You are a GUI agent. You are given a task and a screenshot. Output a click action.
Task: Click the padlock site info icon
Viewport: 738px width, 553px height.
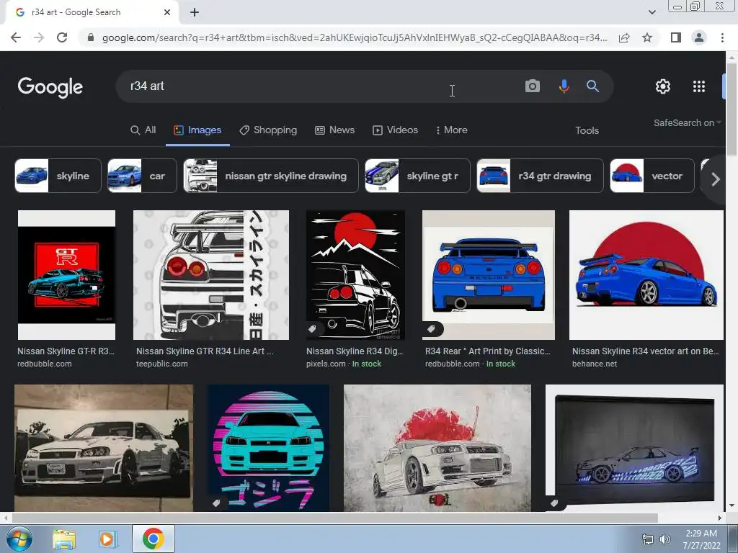91,37
